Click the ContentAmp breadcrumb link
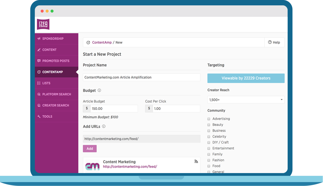Screen dimensions: 323x186 (x=102, y=42)
